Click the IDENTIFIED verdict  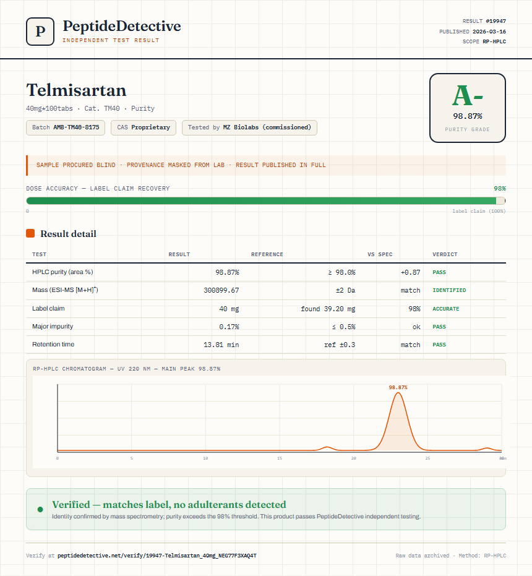[x=449, y=290]
